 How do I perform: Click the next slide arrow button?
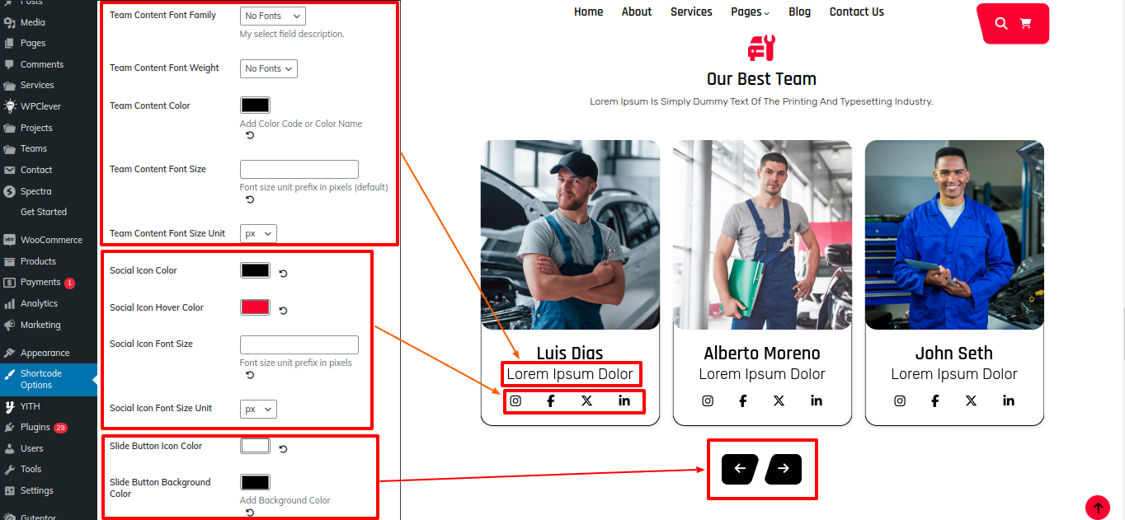click(x=784, y=469)
